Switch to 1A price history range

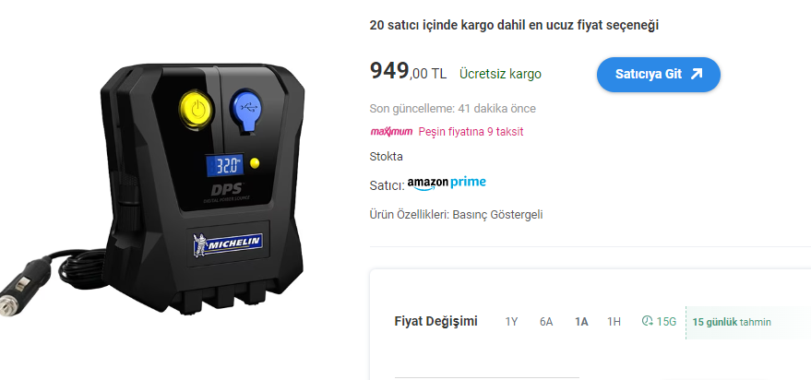[x=581, y=322]
